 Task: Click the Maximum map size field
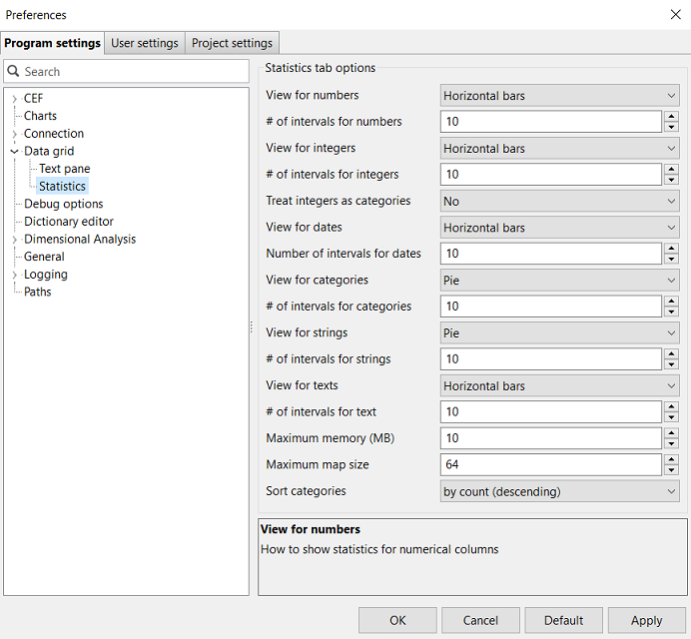(551, 465)
